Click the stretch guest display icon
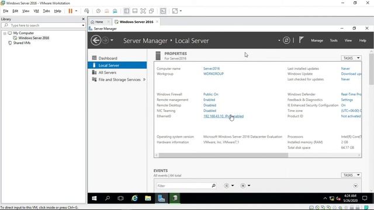The height and width of the screenshot is (210, 374). coord(175,11)
